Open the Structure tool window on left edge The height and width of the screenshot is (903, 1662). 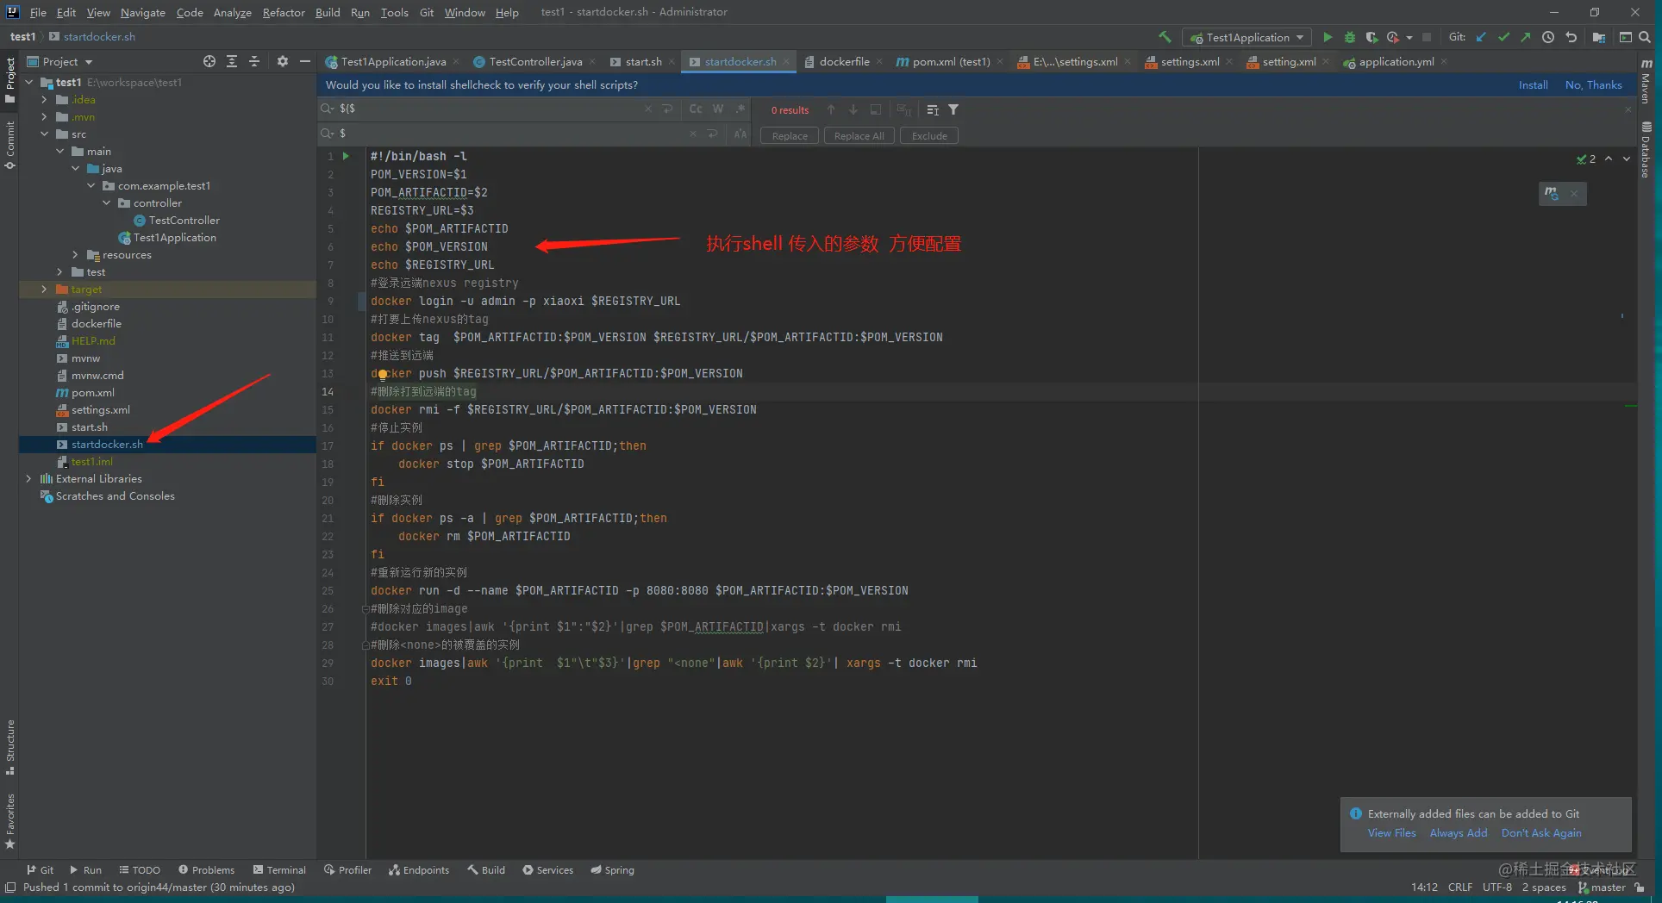click(10, 746)
